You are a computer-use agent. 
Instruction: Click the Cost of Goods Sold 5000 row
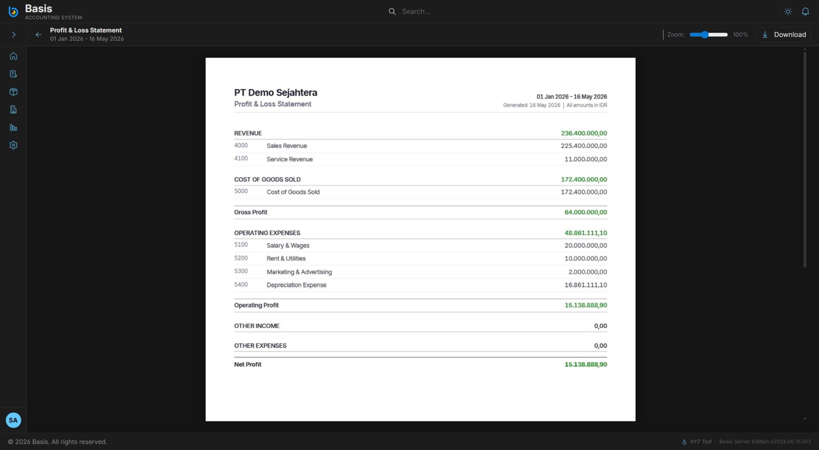(x=420, y=192)
